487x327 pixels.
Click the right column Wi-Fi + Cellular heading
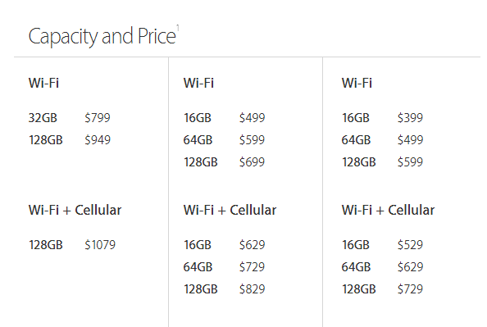389,211
